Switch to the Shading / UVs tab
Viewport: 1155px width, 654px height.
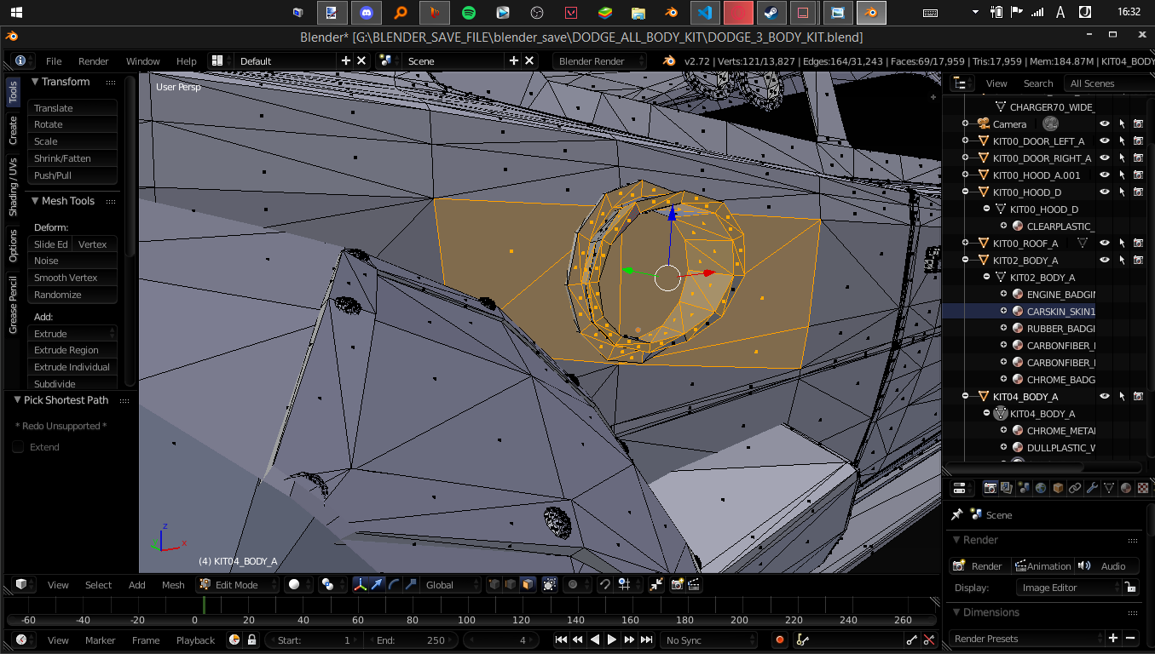[13, 186]
